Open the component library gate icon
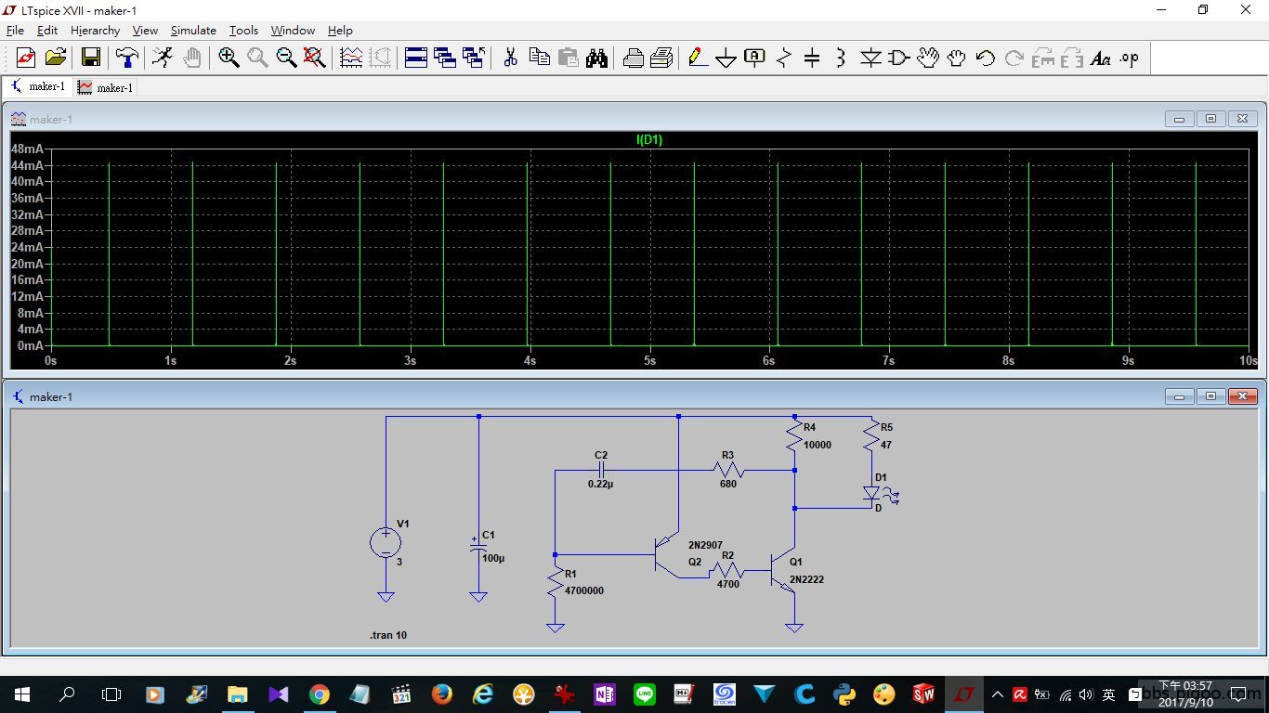Image resolution: width=1269 pixels, height=713 pixels. [898, 58]
